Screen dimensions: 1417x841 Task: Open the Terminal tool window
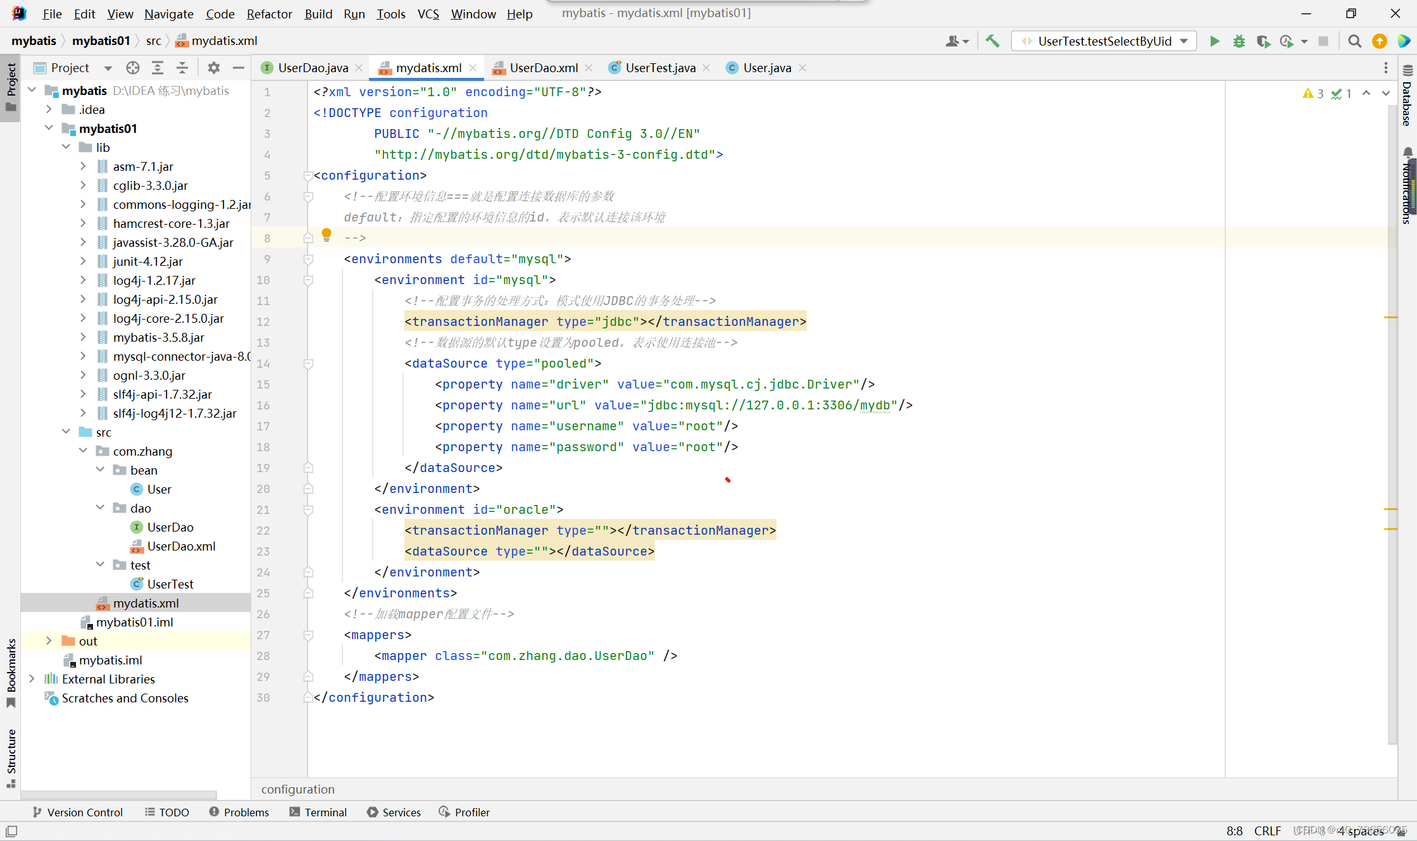(318, 812)
